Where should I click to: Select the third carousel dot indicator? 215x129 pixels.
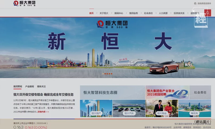click(x=107, y=74)
